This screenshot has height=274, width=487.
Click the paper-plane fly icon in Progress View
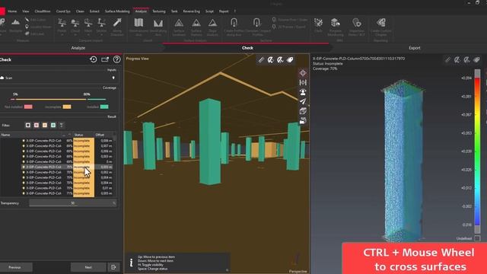303,101
